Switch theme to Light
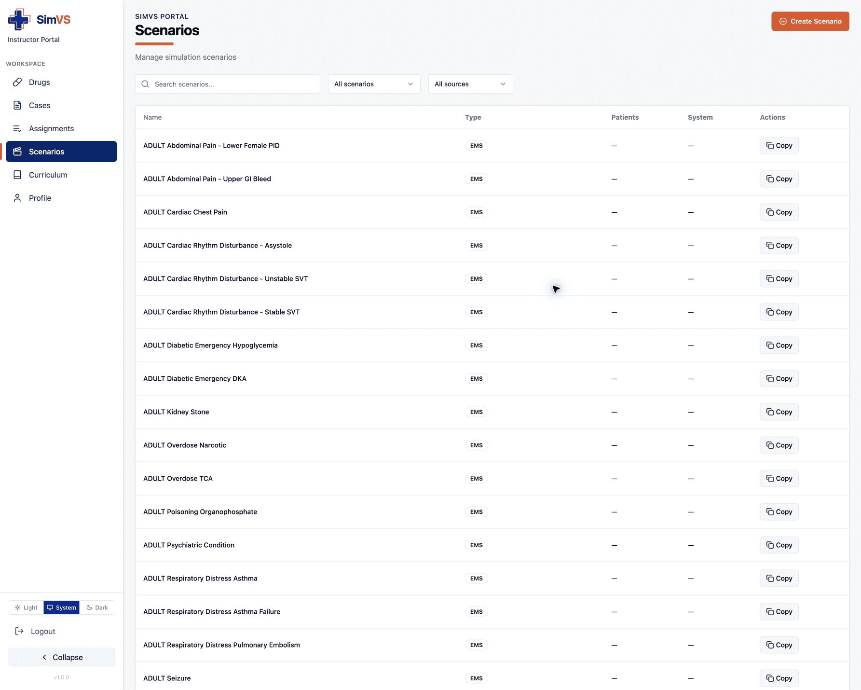 (x=26, y=607)
